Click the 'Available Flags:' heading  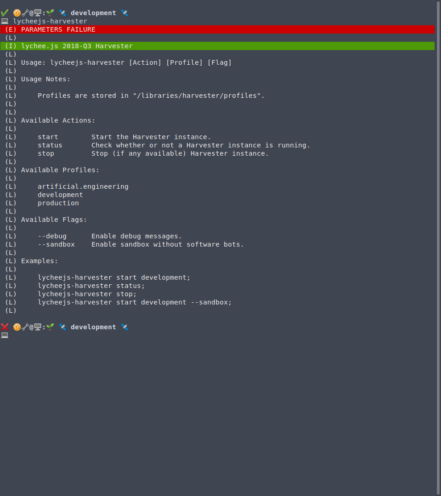54,220
